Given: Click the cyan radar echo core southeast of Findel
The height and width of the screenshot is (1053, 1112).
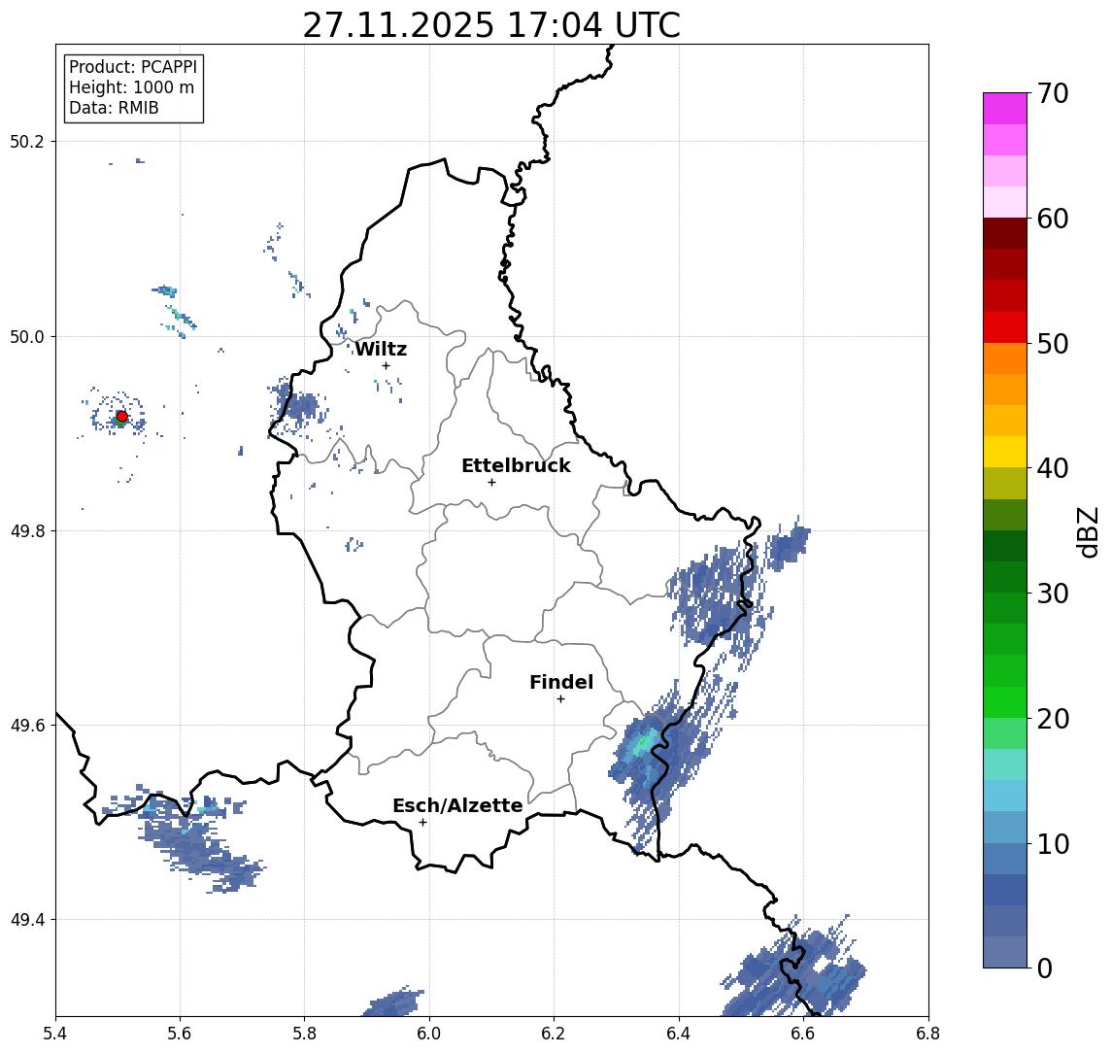Looking at the screenshot, I should click(644, 744).
